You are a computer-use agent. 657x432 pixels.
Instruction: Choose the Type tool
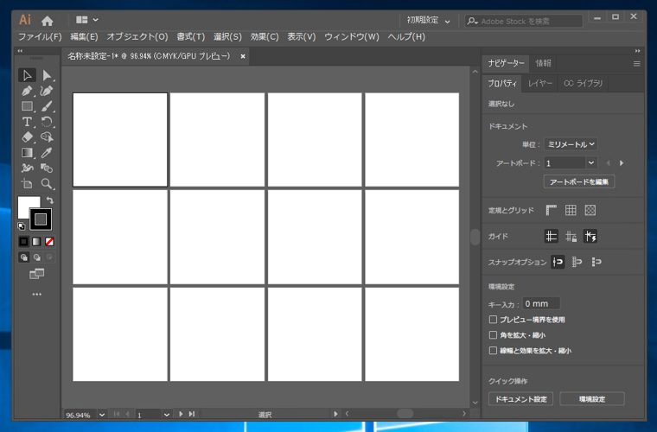28,122
